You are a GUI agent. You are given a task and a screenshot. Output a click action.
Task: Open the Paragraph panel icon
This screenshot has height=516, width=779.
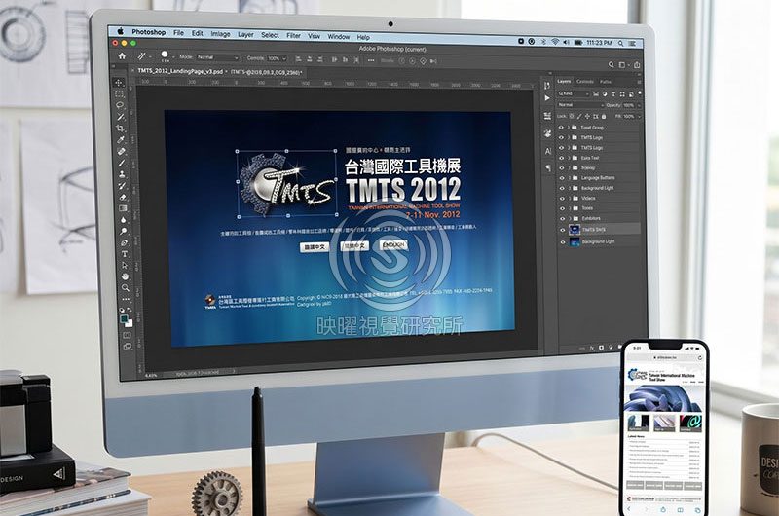click(548, 167)
